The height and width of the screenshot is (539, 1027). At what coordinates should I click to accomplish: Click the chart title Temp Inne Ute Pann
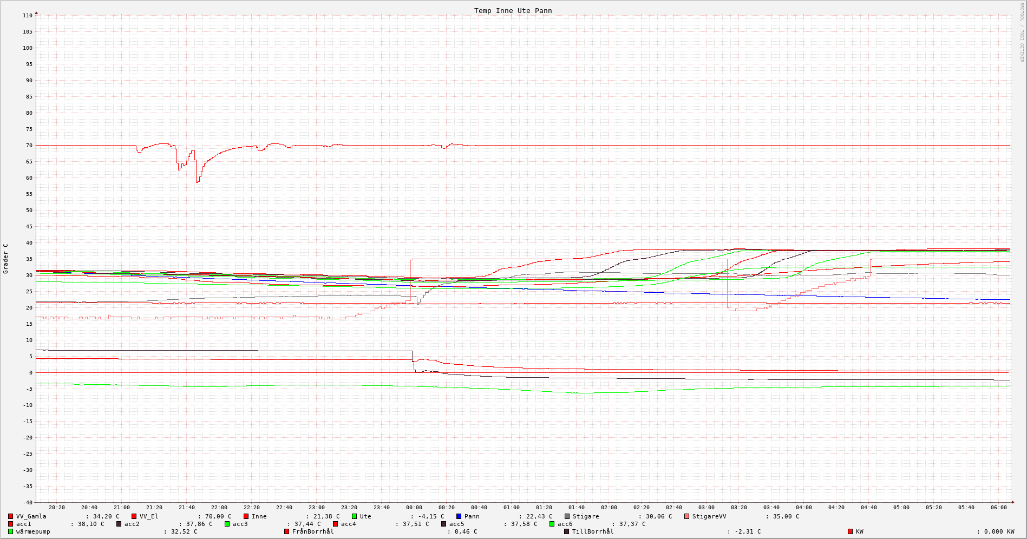(x=513, y=10)
